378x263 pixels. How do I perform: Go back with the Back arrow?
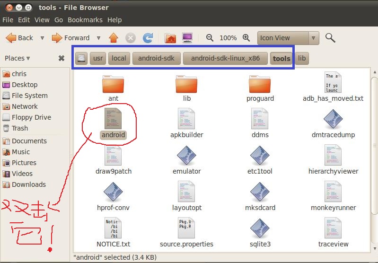[19, 38]
